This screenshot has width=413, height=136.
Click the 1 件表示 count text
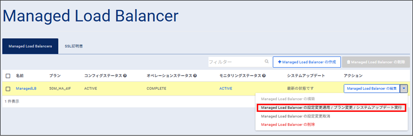[x=12, y=101]
